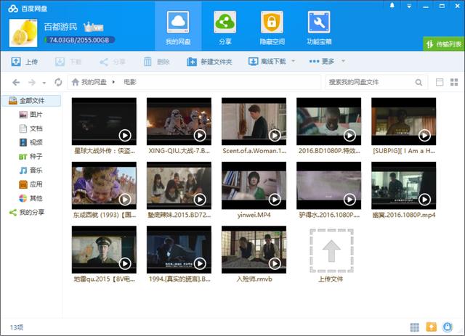Open the notification bell icon
The width and height of the screenshot is (465, 336).
pyautogui.click(x=392, y=6)
